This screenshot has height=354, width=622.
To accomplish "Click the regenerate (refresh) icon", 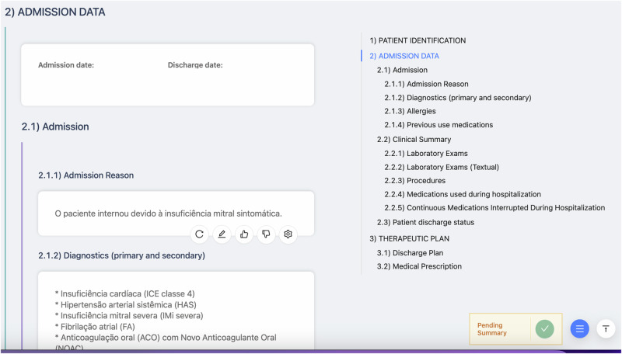I will (x=200, y=234).
